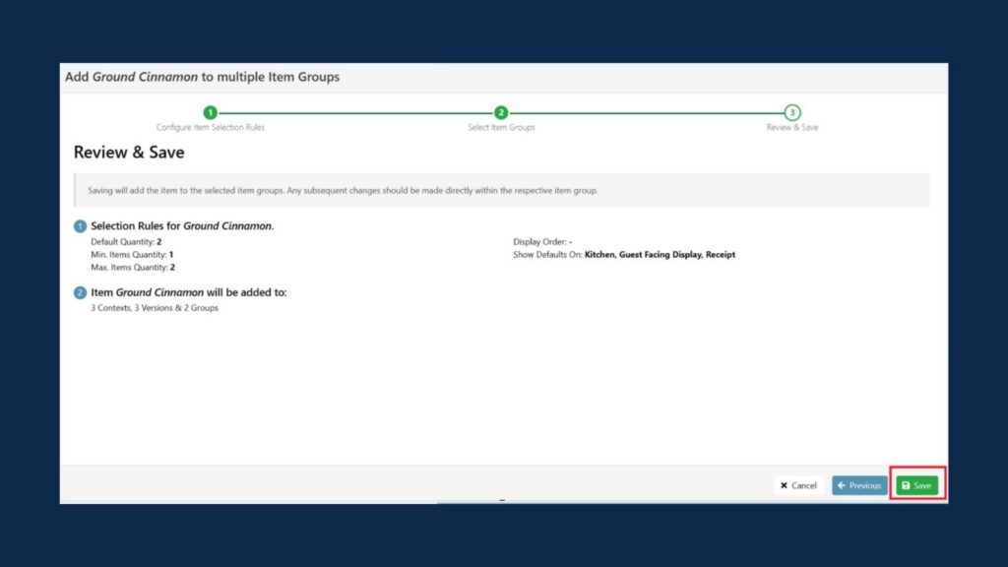Image resolution: width=1008 pixels, height=567 pixels.
Task: Go back with the Previous button
Action: (859, 485)
